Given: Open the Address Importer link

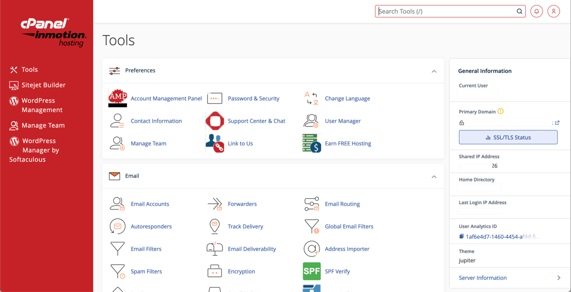Looking at the screenshot, I should [347, 249].
